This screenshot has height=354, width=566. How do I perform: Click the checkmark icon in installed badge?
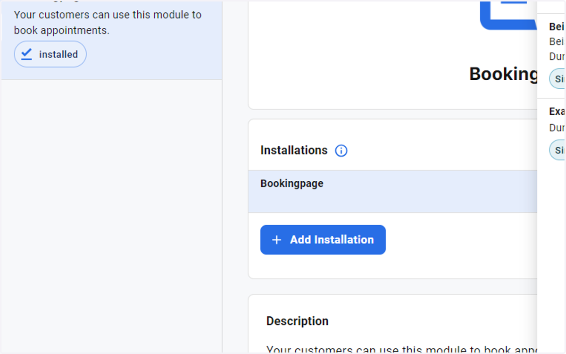[26, 54]
